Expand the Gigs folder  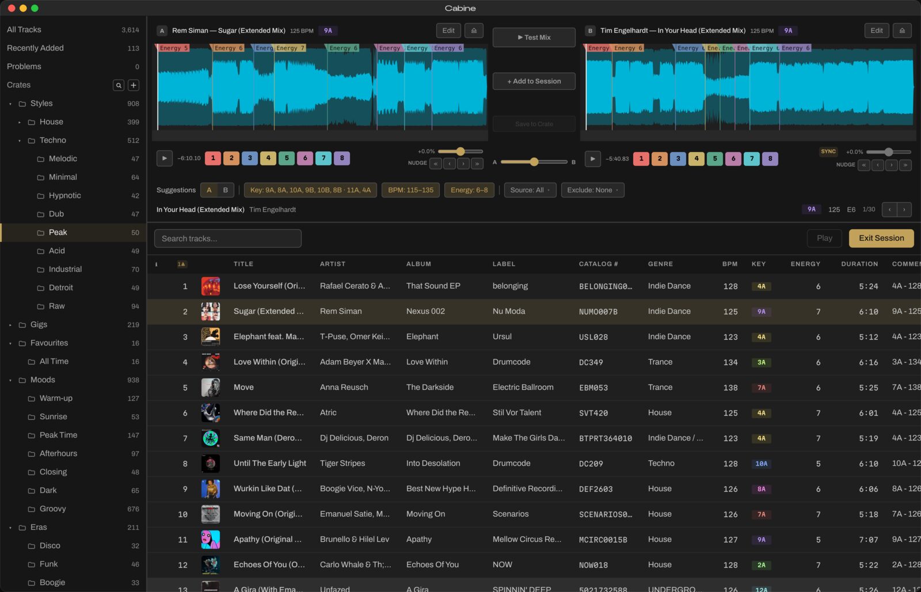[x=10, y=325]
